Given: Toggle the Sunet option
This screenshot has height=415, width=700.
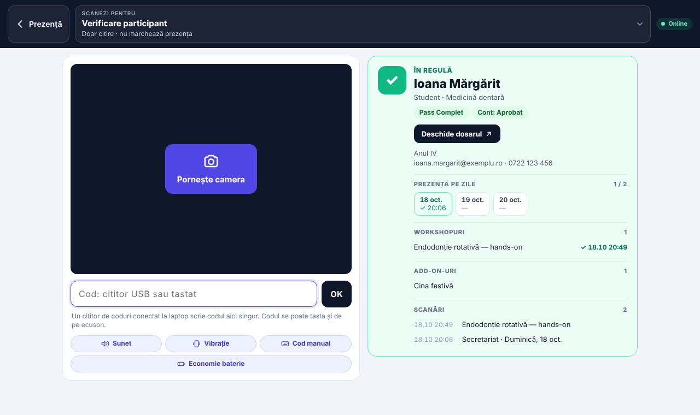Looking at the screenshot, I should (x=116, y=343).
